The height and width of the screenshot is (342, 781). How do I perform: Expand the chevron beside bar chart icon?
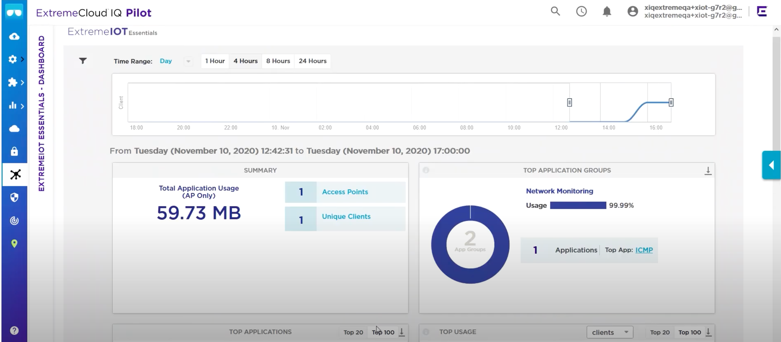[x=22, y=106]
